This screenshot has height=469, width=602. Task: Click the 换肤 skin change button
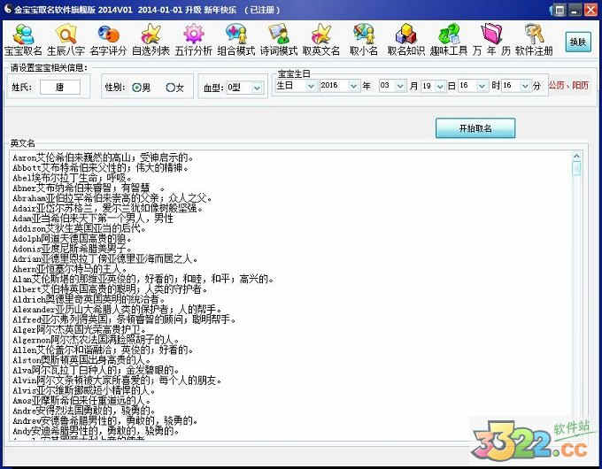(578, 42)
